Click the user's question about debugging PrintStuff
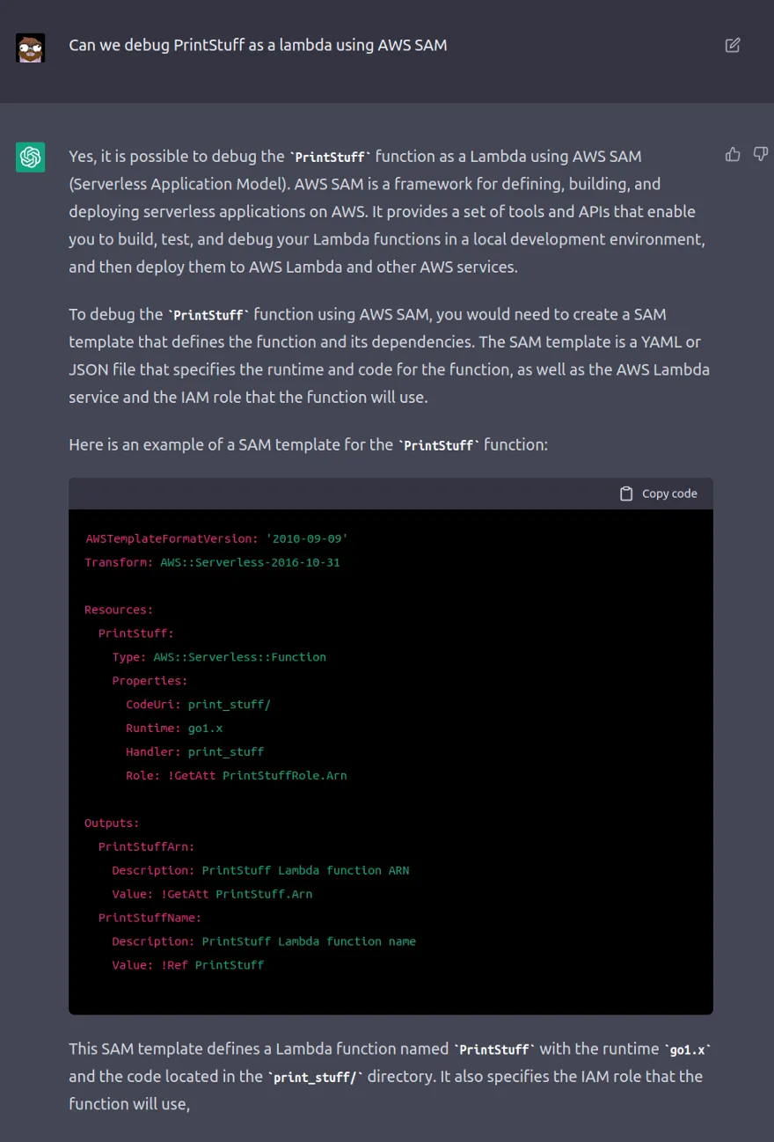This screenshot has width=774, height=1142. tap(258, 45)
